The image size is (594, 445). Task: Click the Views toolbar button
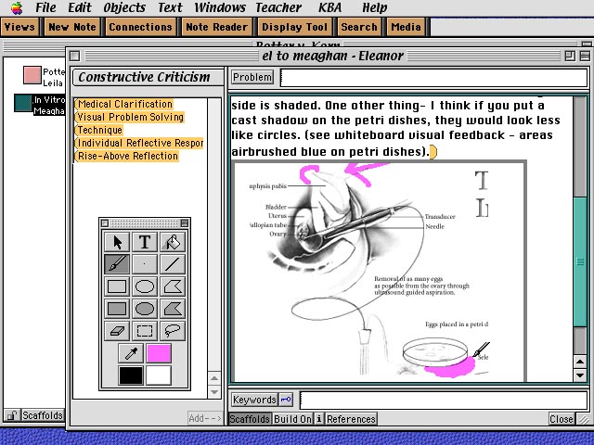click(19, 27)
